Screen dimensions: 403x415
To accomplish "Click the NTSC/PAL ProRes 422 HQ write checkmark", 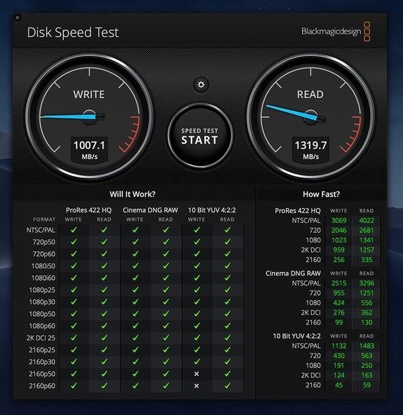I will pos(74,230).
